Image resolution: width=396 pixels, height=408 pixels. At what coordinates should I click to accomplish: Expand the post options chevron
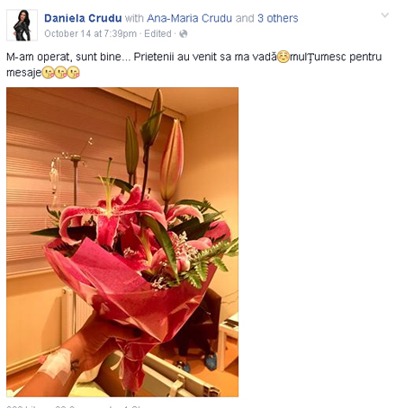(x=385, y=15)
